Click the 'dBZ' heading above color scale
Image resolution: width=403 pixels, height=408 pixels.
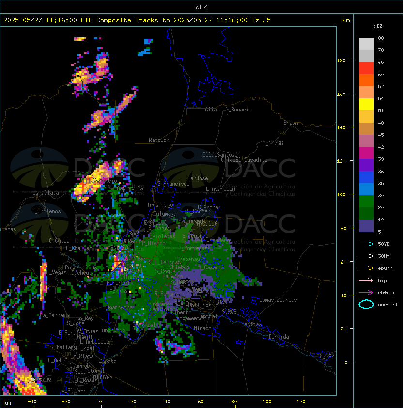click(x=378, y=26)
